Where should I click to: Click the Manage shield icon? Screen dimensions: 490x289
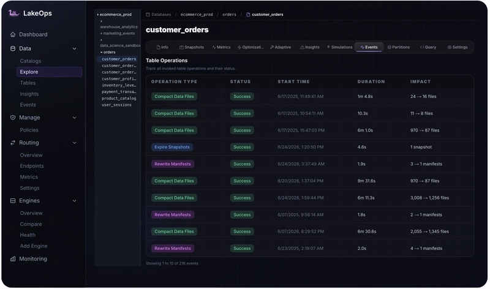[13, 118]
